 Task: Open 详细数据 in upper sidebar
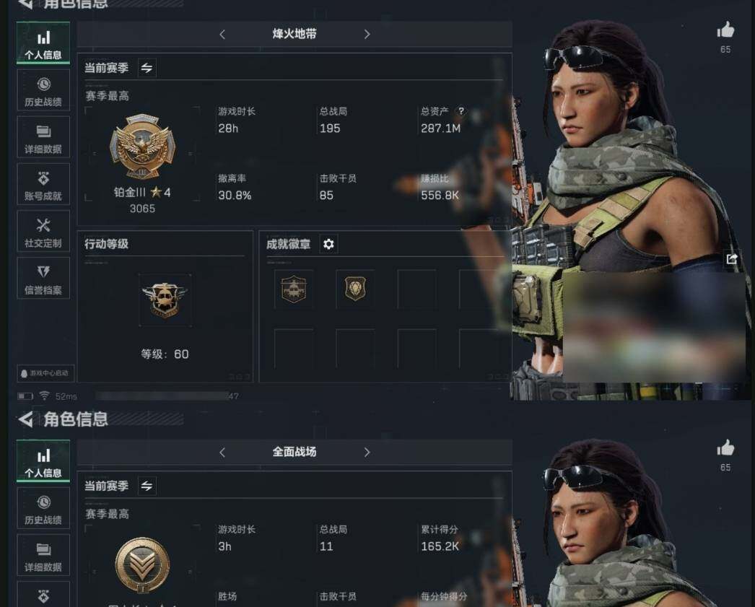click(43, 138)
